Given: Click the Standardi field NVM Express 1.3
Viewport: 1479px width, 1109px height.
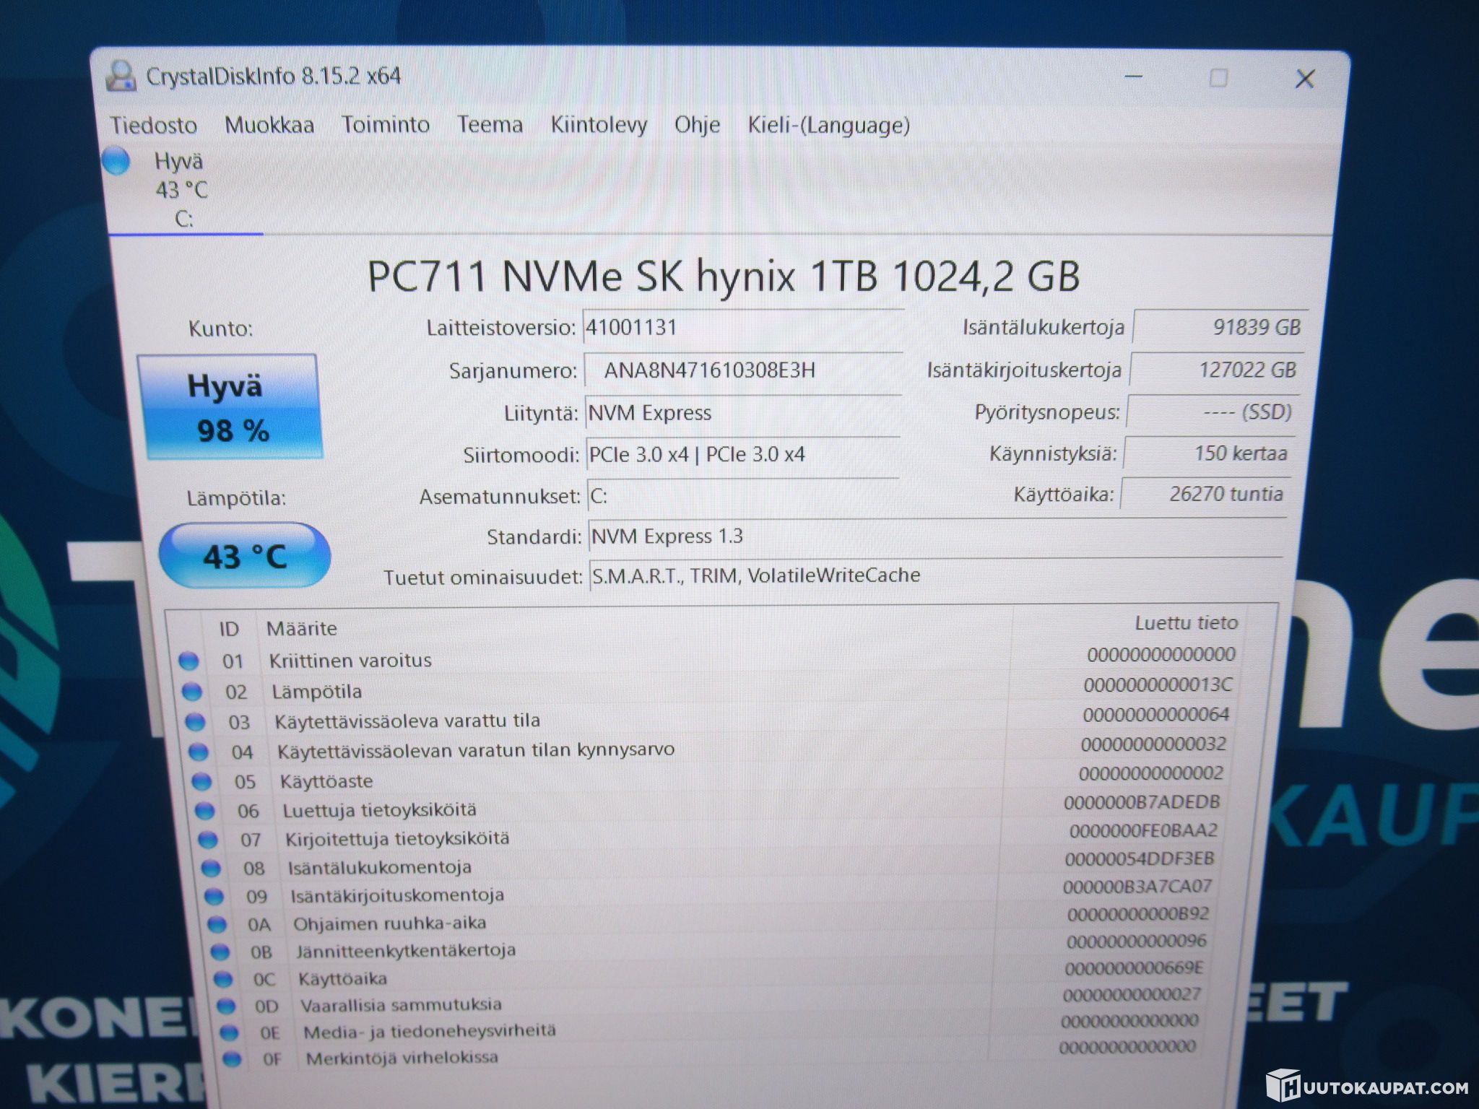Looking at the screenshot, I should click(x=937, y=536).
